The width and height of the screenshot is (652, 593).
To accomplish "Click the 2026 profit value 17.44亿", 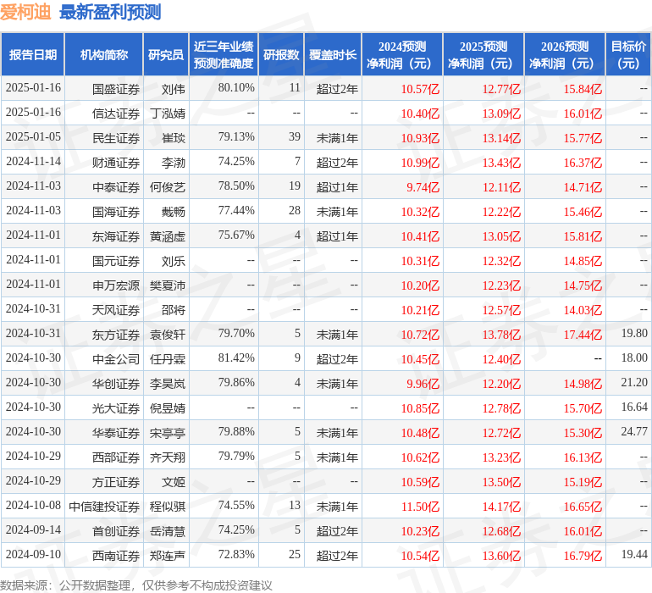I will 583,335.
